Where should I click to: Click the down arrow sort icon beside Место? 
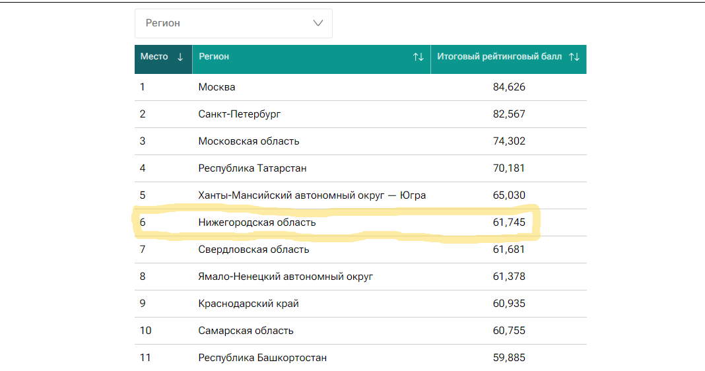click(180, 57)
